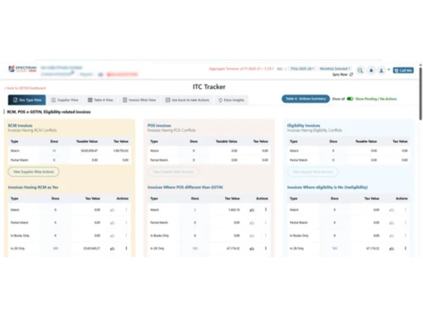
Task: Open three-dot menu for POS different In 2B Only row
Action: pyautogui.click(x=266, y=249)
